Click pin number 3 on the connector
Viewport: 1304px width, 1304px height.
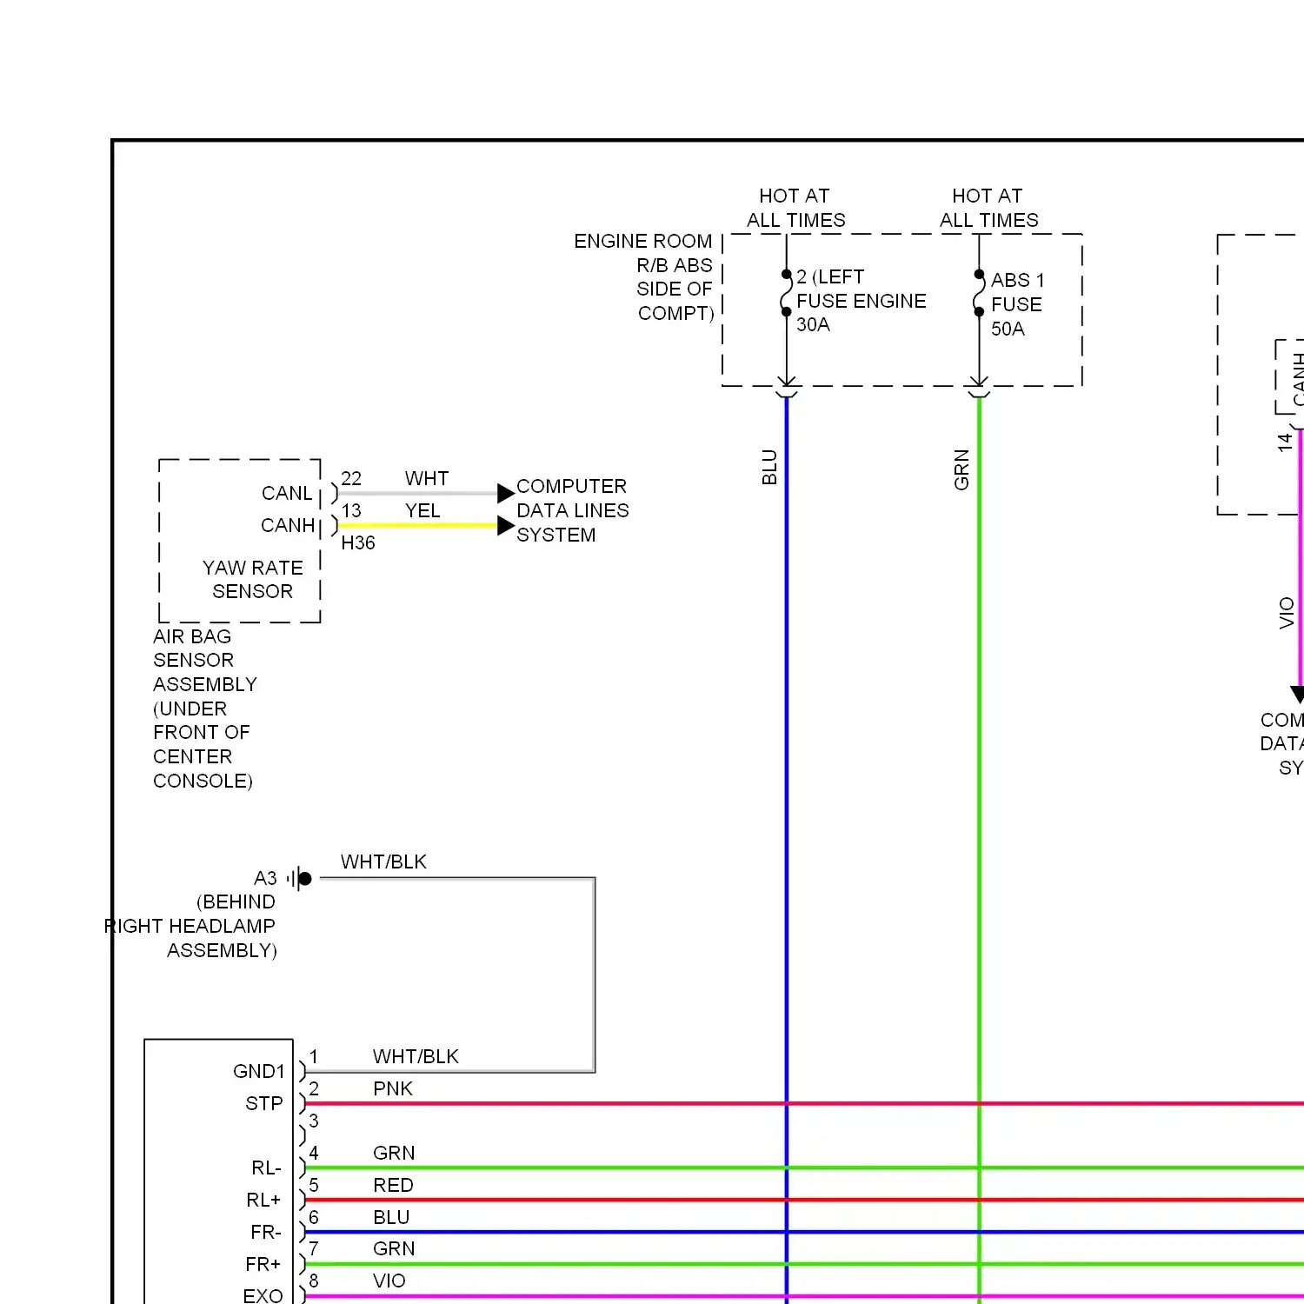coord(314,1121)
